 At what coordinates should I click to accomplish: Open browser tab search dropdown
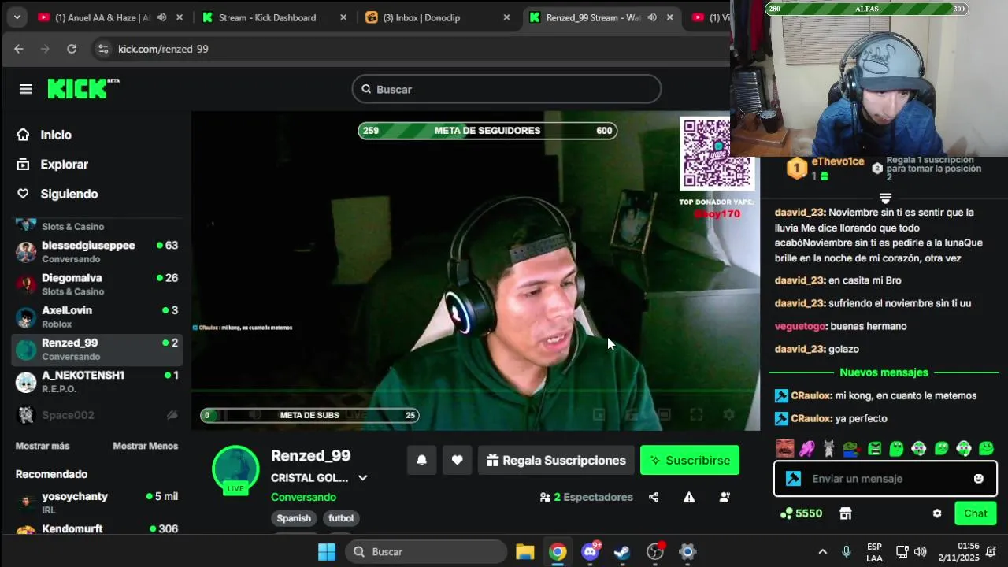coord(17,17)
